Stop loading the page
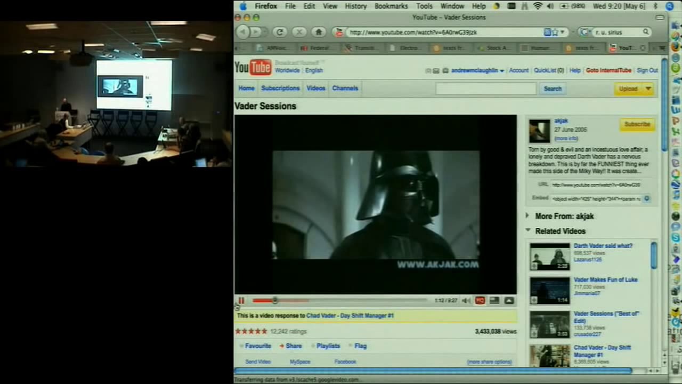 299,32
